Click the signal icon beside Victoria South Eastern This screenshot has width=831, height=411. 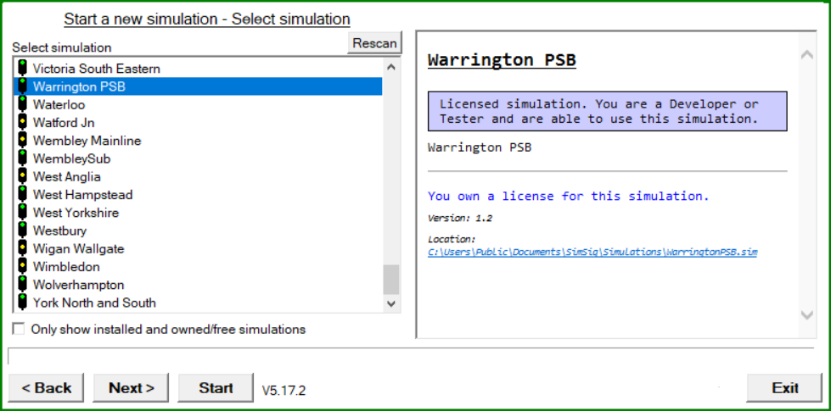coord(22,69)
